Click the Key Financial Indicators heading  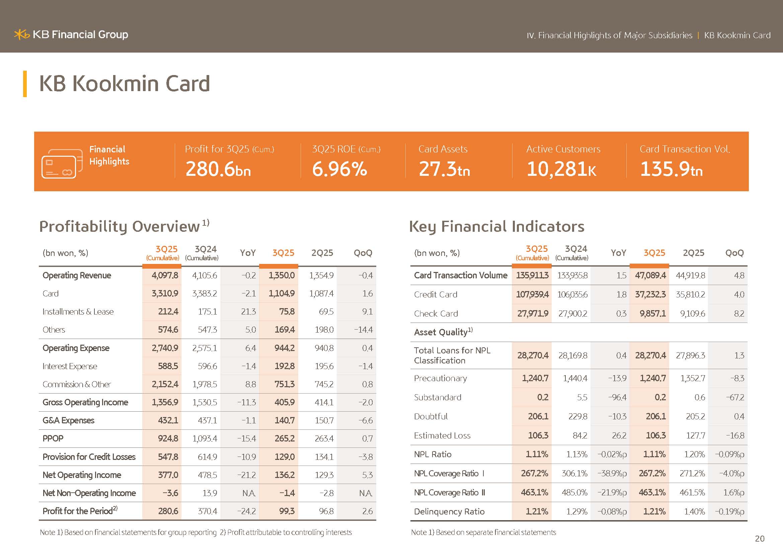[x=496, y=226]
